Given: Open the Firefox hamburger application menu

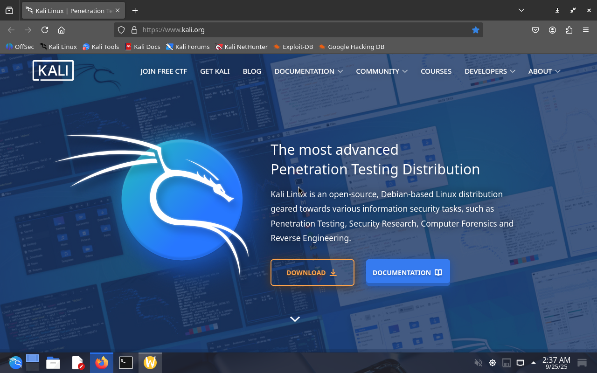Looking at the screenshot, I should click(586, 30).
